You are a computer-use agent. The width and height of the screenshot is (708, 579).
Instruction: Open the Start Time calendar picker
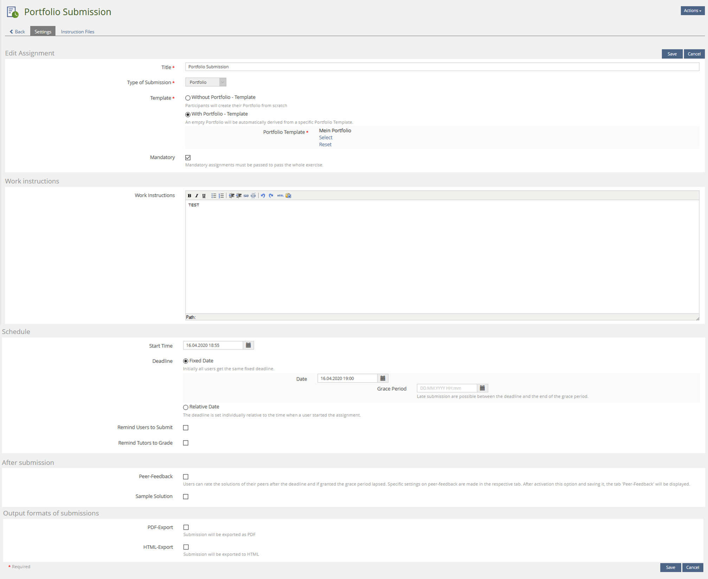[248, 345]
